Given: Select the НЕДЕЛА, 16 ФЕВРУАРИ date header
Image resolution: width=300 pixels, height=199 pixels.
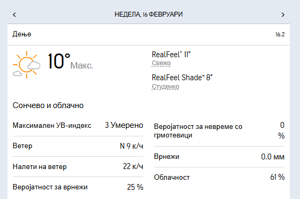Looking at the screenshot, I should pos(149,14).
